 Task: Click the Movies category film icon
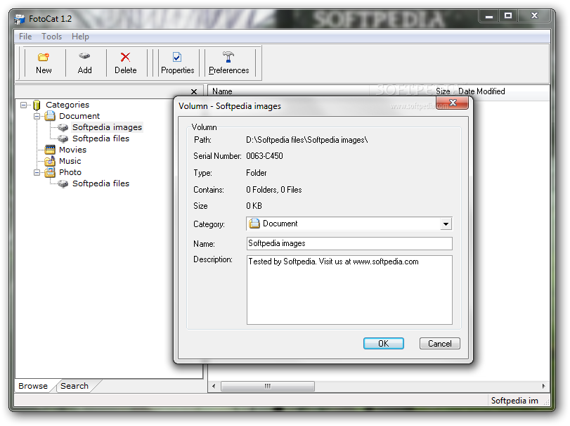coord(50,150)
